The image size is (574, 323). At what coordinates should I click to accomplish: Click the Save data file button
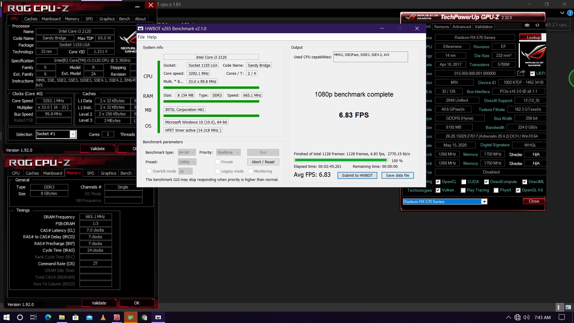[398, 176]
